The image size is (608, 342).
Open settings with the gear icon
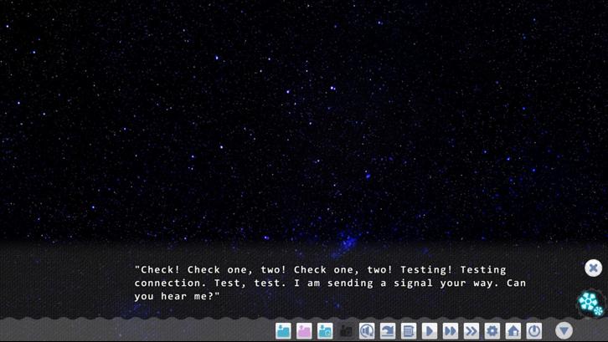click(x=492, y=331)
